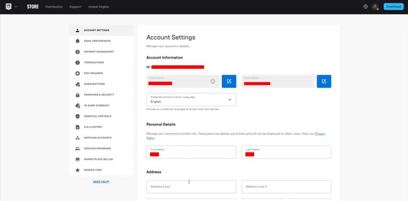Image resolution: width=408 pixels, height=201 pixels.
Task: Edit the Display Name with pencil button
Action: tap(229, 81)
